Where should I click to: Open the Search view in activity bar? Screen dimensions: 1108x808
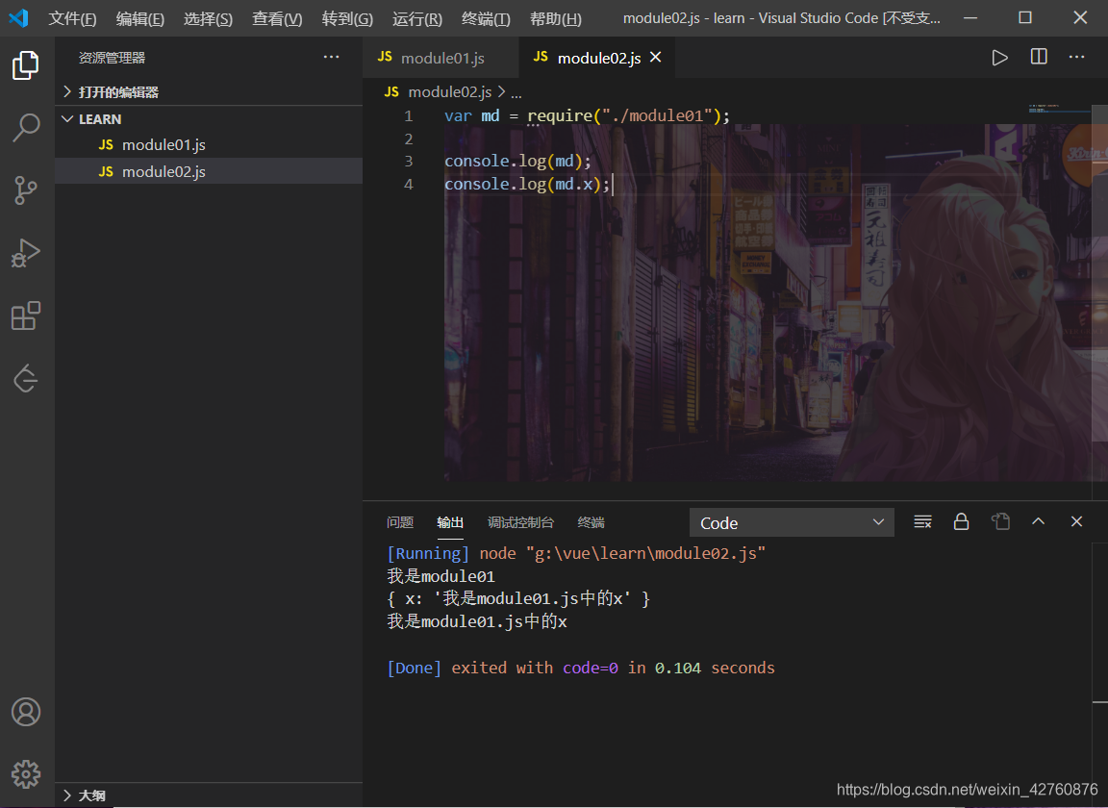coord(26,128)
